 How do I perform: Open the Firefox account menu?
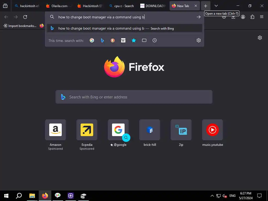243,17
